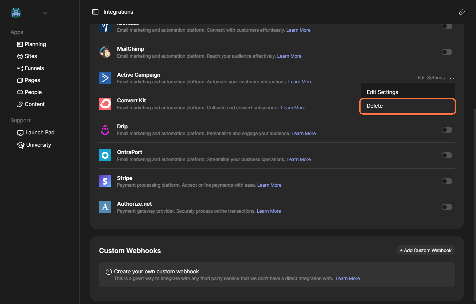Screen dimensions: 476x304
Task: Click the University graduation cap icon
Action: (x=21, y=145)
